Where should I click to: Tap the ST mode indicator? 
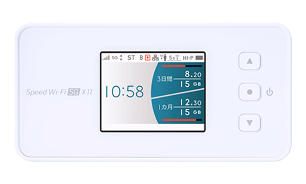click(x=131, y=58)
